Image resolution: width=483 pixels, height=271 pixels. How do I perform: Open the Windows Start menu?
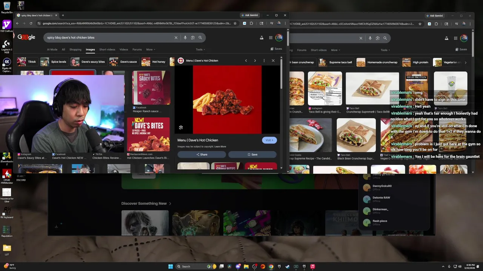[171, 266]
